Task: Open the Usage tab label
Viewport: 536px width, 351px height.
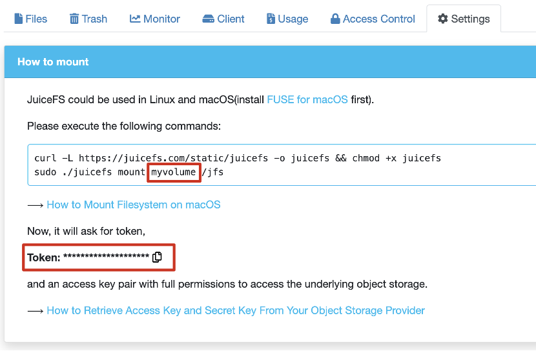Action: pyautogui.click(x=293, y=19)
